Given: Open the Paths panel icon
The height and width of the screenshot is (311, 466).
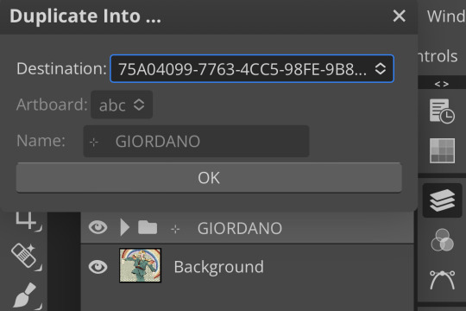Looking at the screenshot, I should (x=442, y=280).
